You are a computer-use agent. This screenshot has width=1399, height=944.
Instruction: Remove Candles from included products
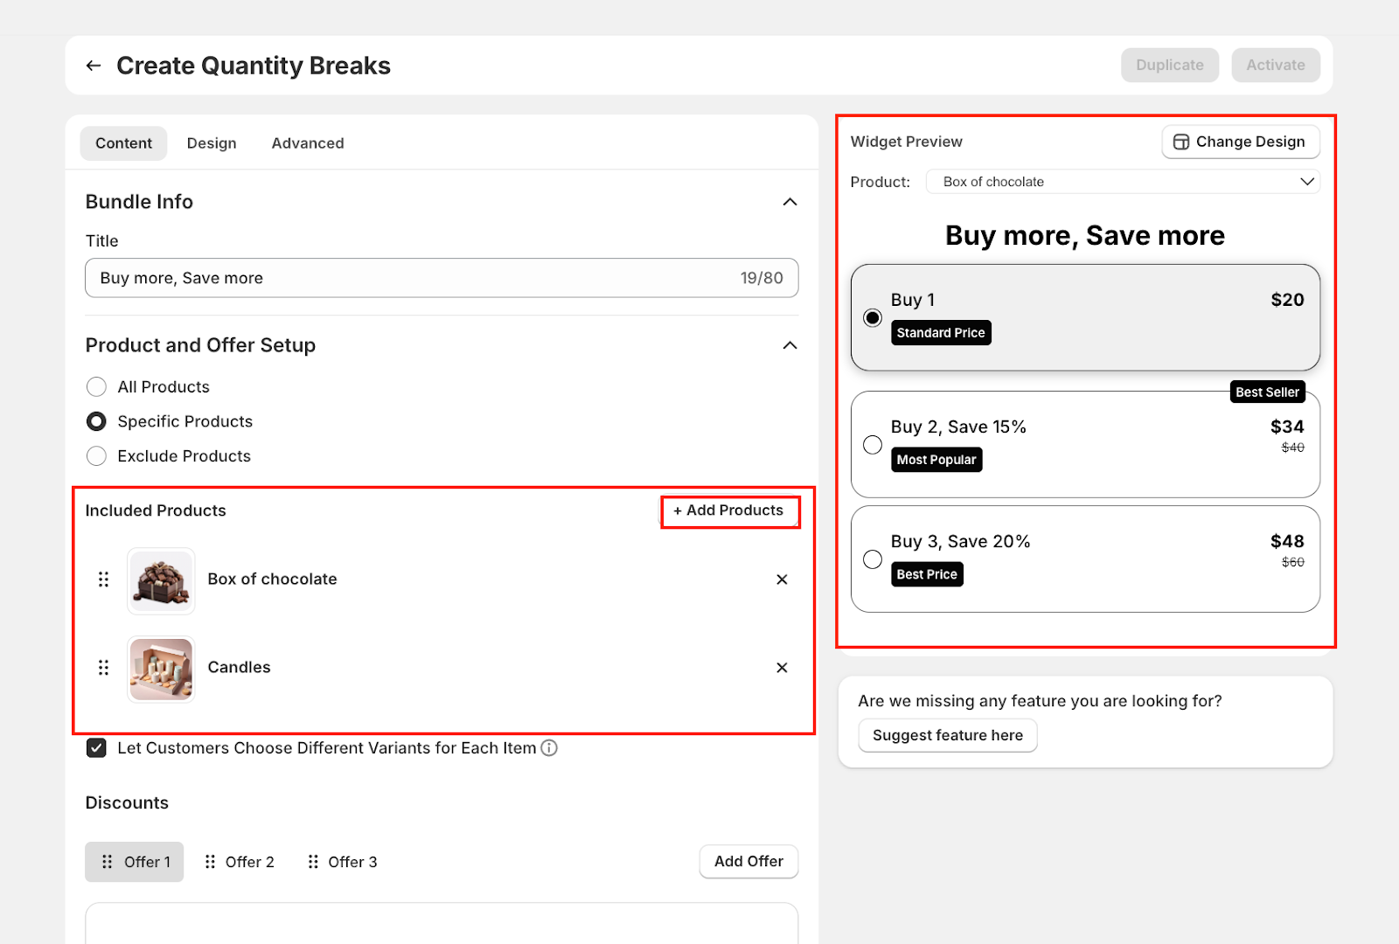coord(782,668)
